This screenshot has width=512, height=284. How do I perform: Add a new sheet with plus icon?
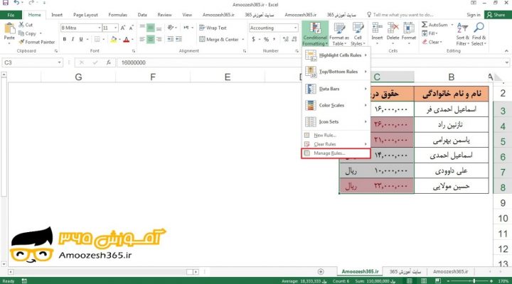point(321,272)
